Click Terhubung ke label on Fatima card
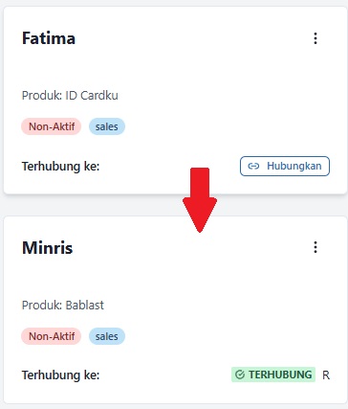This screenshot has width=348, height=409. (60, 167)
